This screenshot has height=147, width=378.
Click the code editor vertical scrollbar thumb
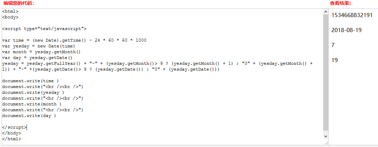(x=326, y=72)
